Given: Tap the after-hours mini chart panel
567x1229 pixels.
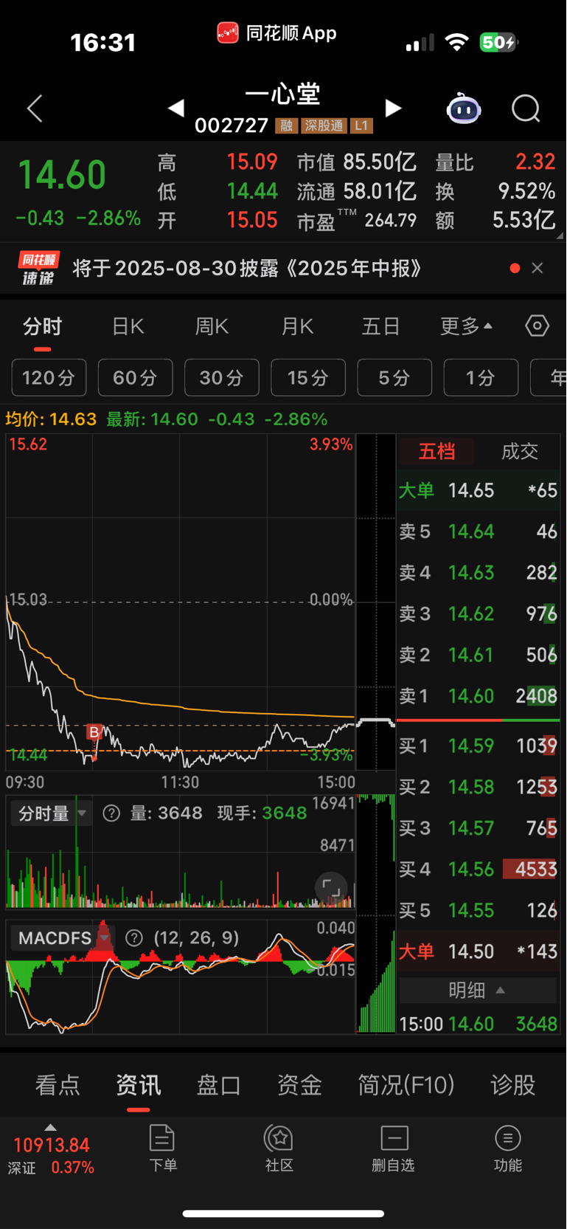Looking at the screenshot, I should [376, 602].
